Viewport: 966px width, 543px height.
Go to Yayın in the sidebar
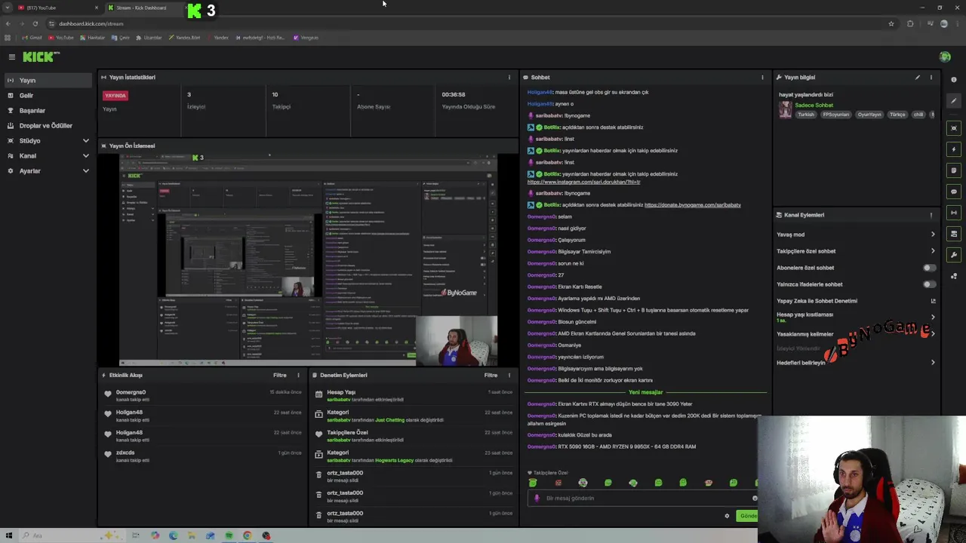(48, 81)
